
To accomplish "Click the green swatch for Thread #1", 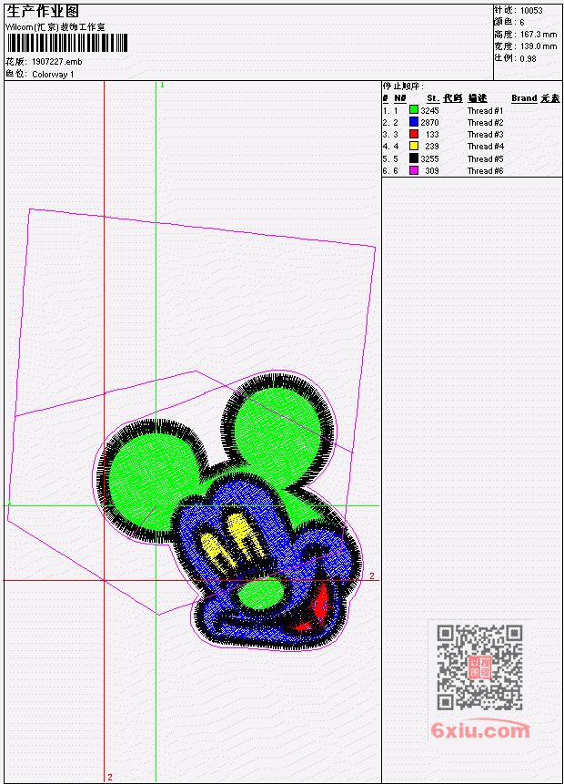I will (414, 110).
